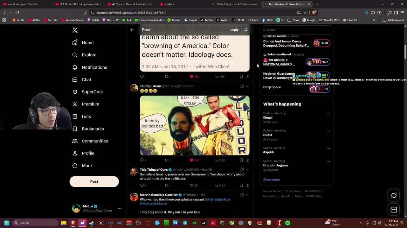
Task: Open the GTA-style meme image
Action: [195, 125]
